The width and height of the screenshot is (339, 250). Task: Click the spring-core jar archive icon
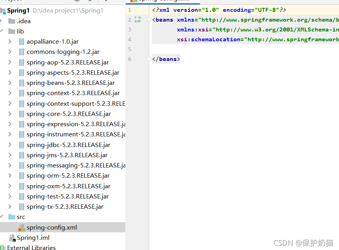(21, 114)
